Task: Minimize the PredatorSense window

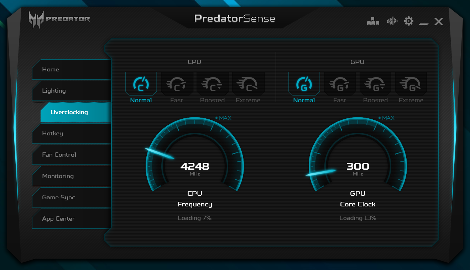Action: (x=424, y=23)
